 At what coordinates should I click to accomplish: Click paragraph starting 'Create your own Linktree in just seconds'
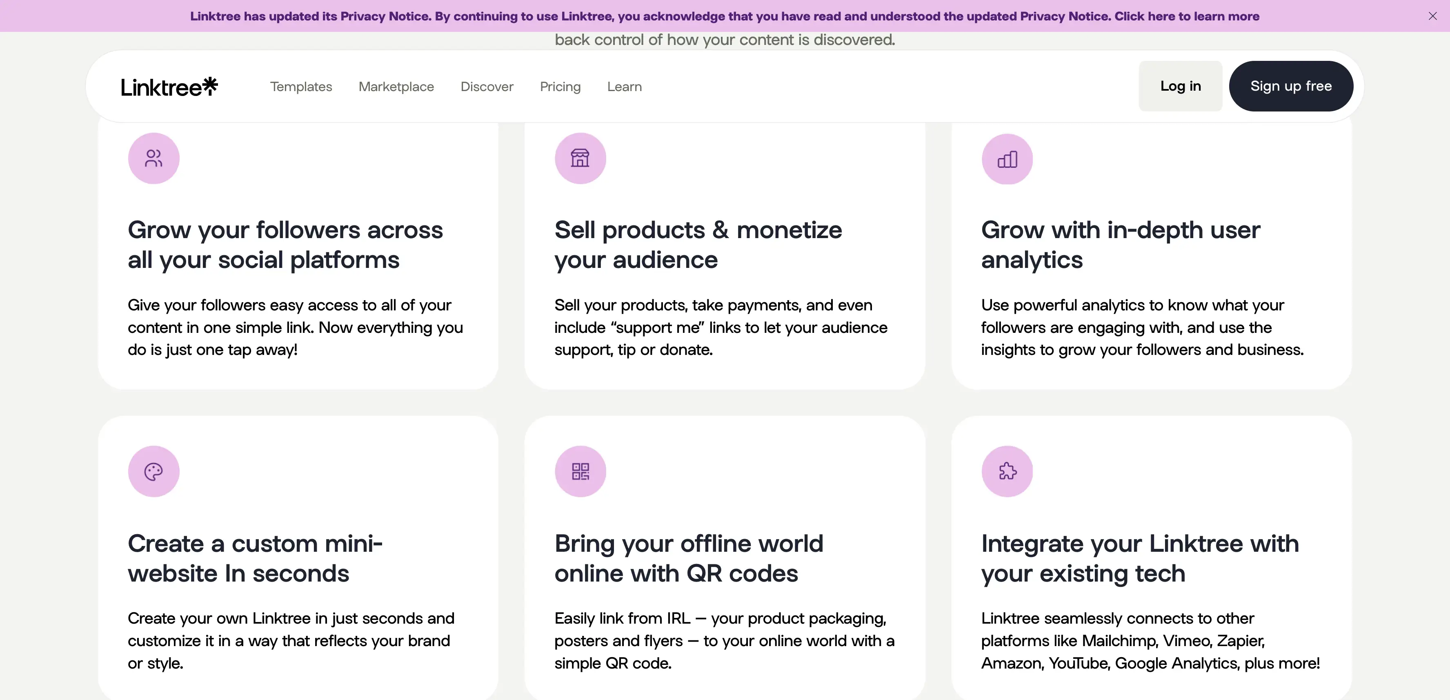[291, 641]
